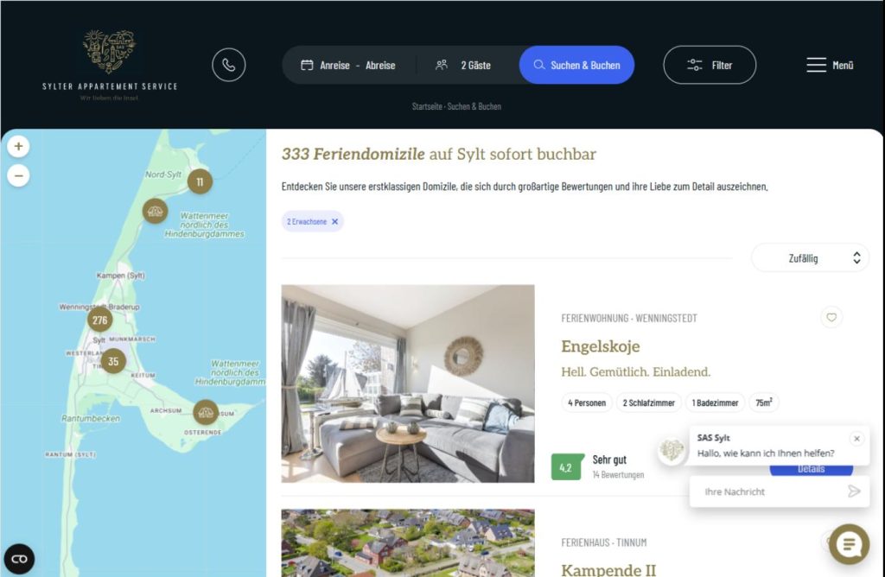
Task: Open the chat bubble widget icon
Action: (x=849, y=544)
